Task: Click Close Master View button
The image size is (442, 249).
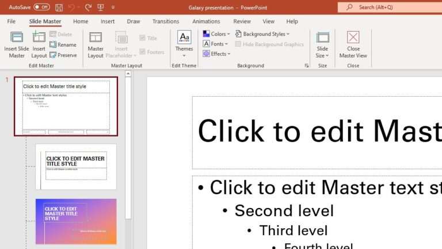Action: [x=353, y=44]
